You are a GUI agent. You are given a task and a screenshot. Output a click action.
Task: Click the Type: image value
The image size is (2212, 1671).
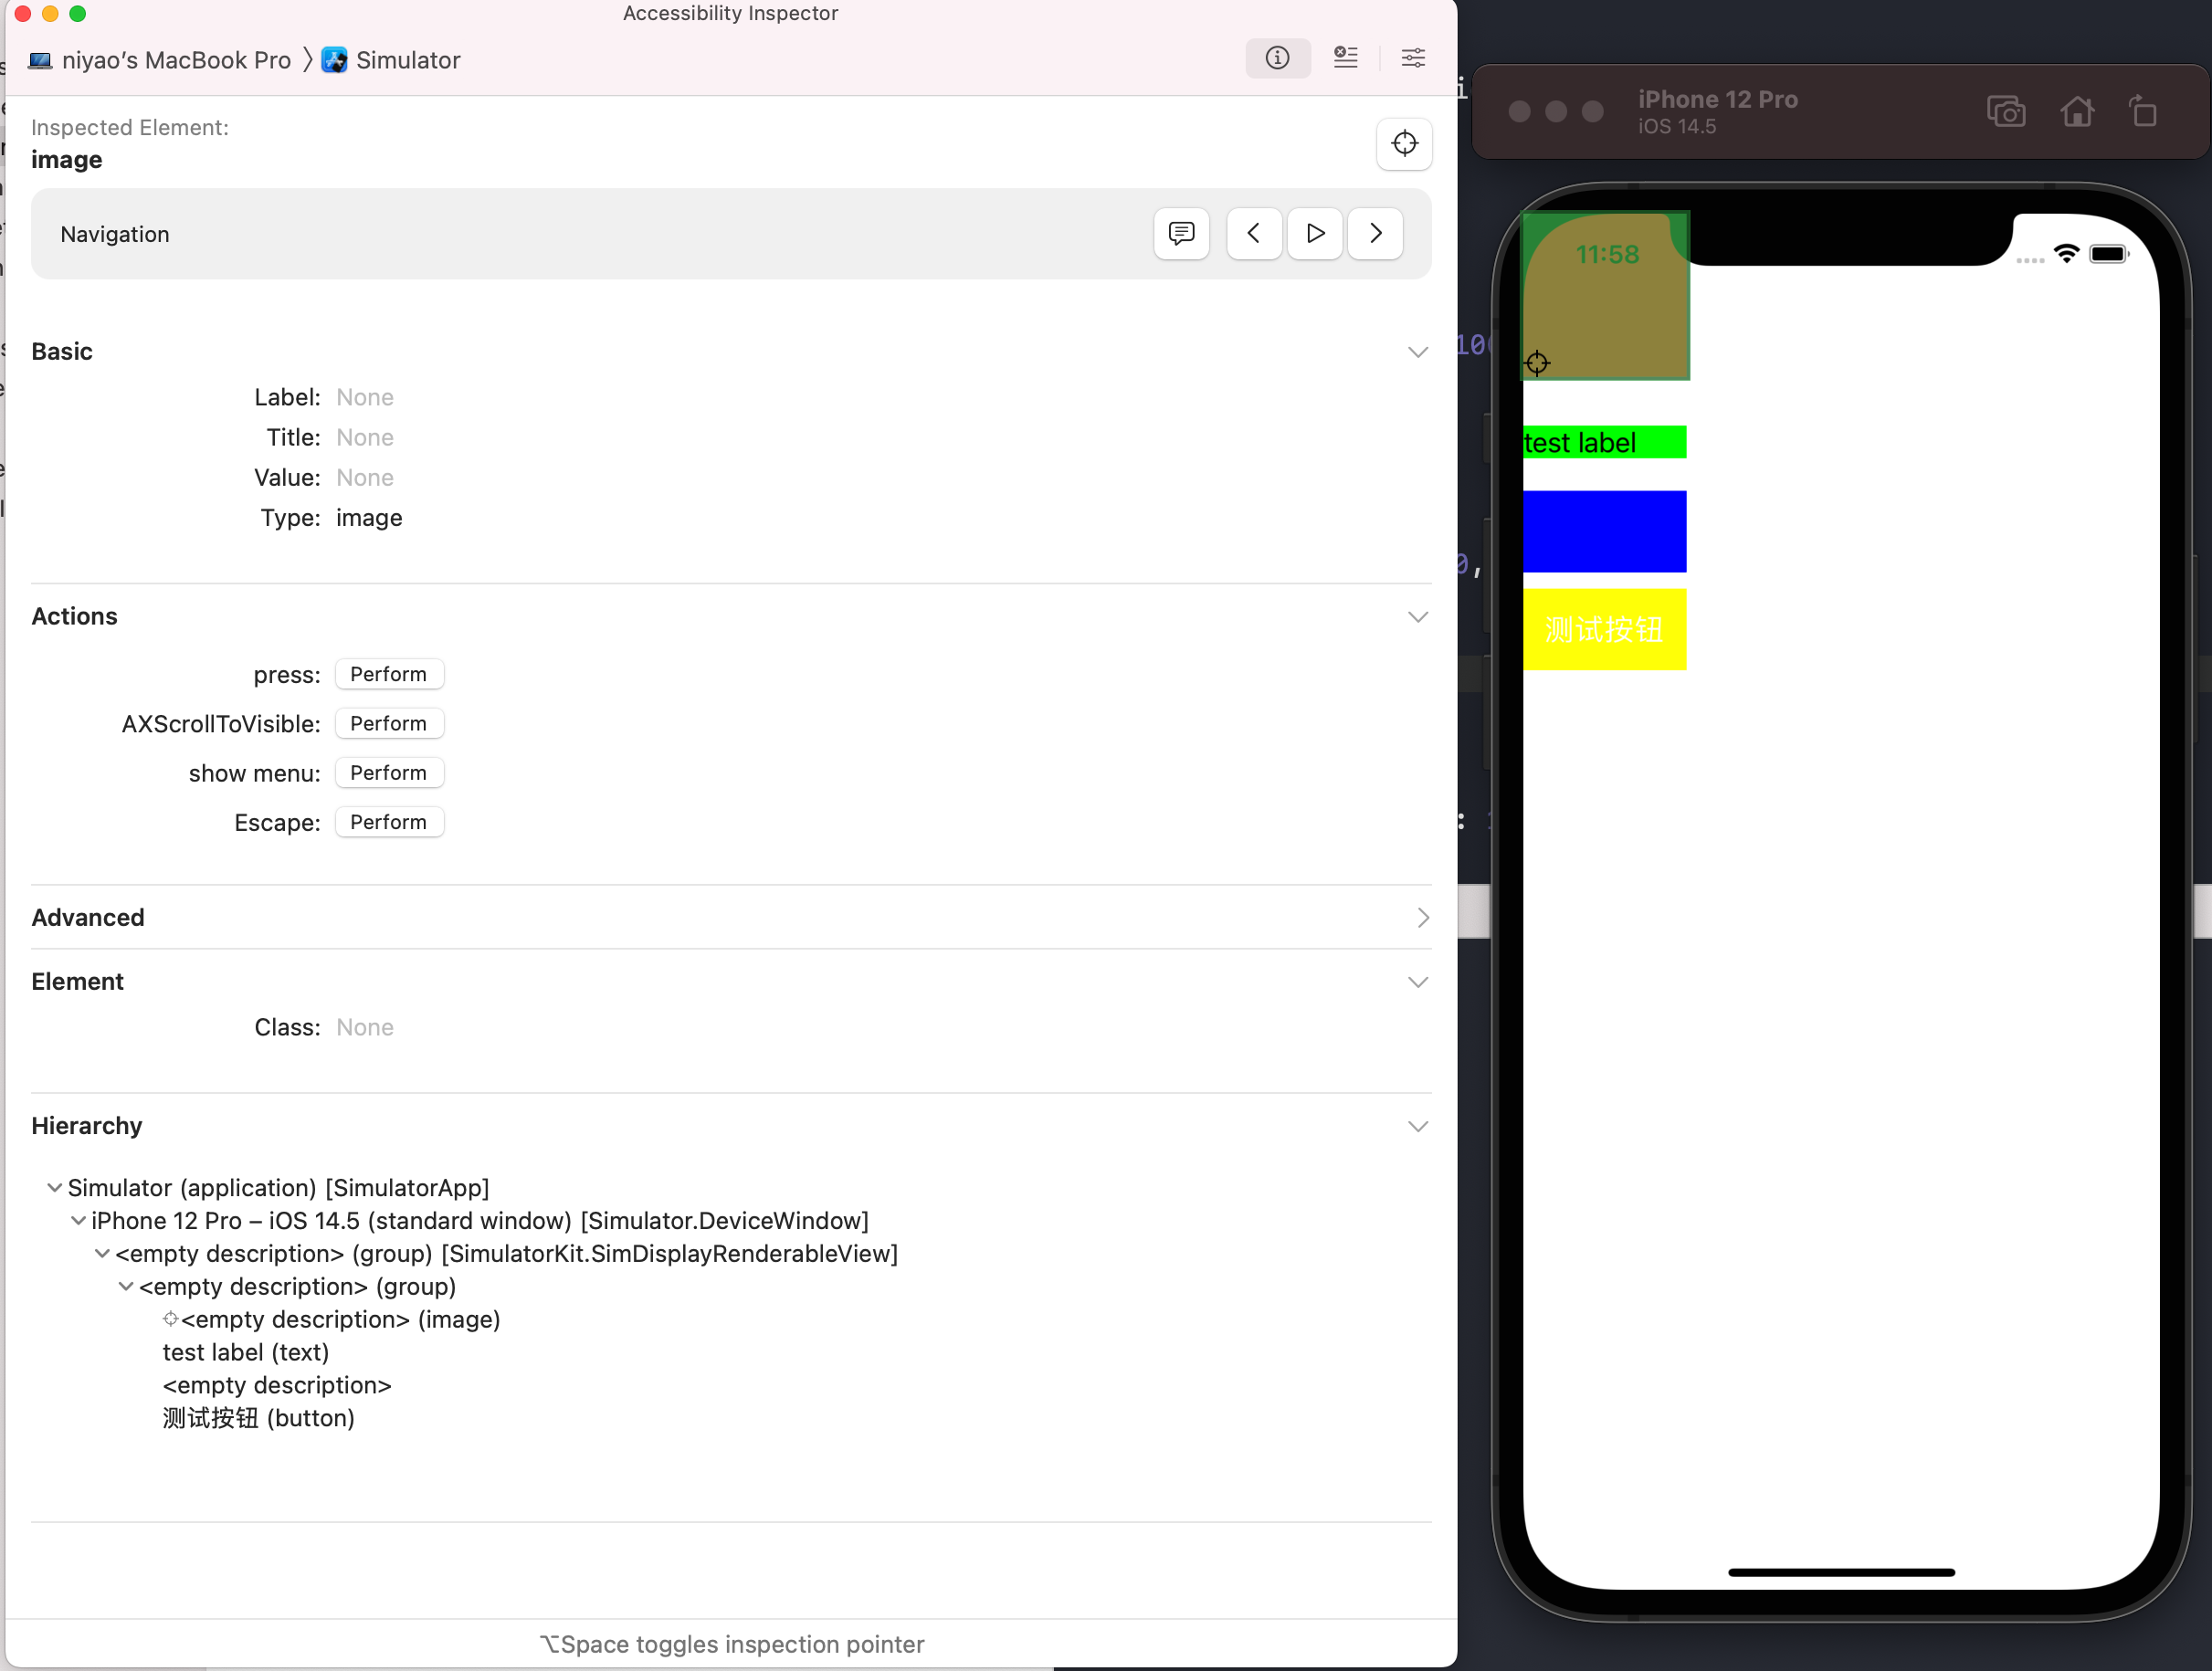click(x=369, y=518)
